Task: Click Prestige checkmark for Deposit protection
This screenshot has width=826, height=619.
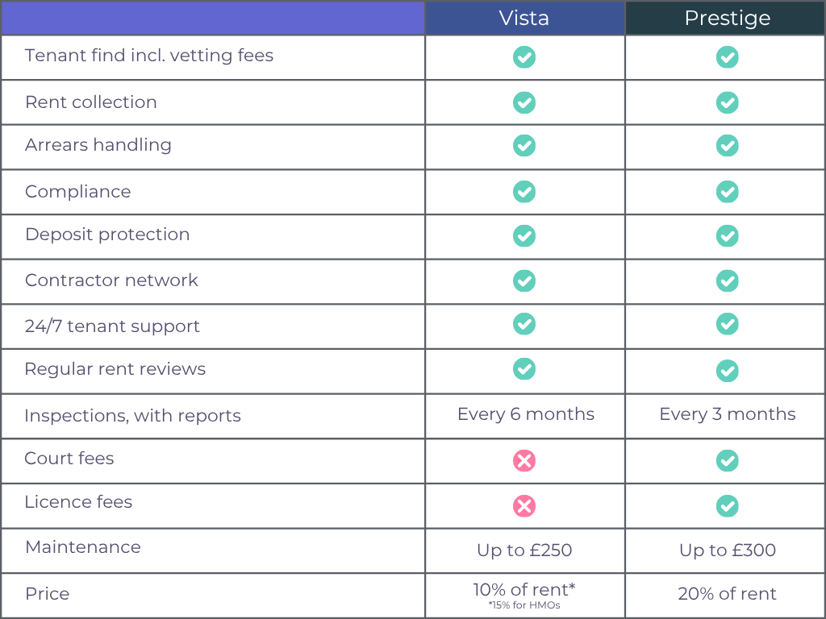Action: point(728,235)
